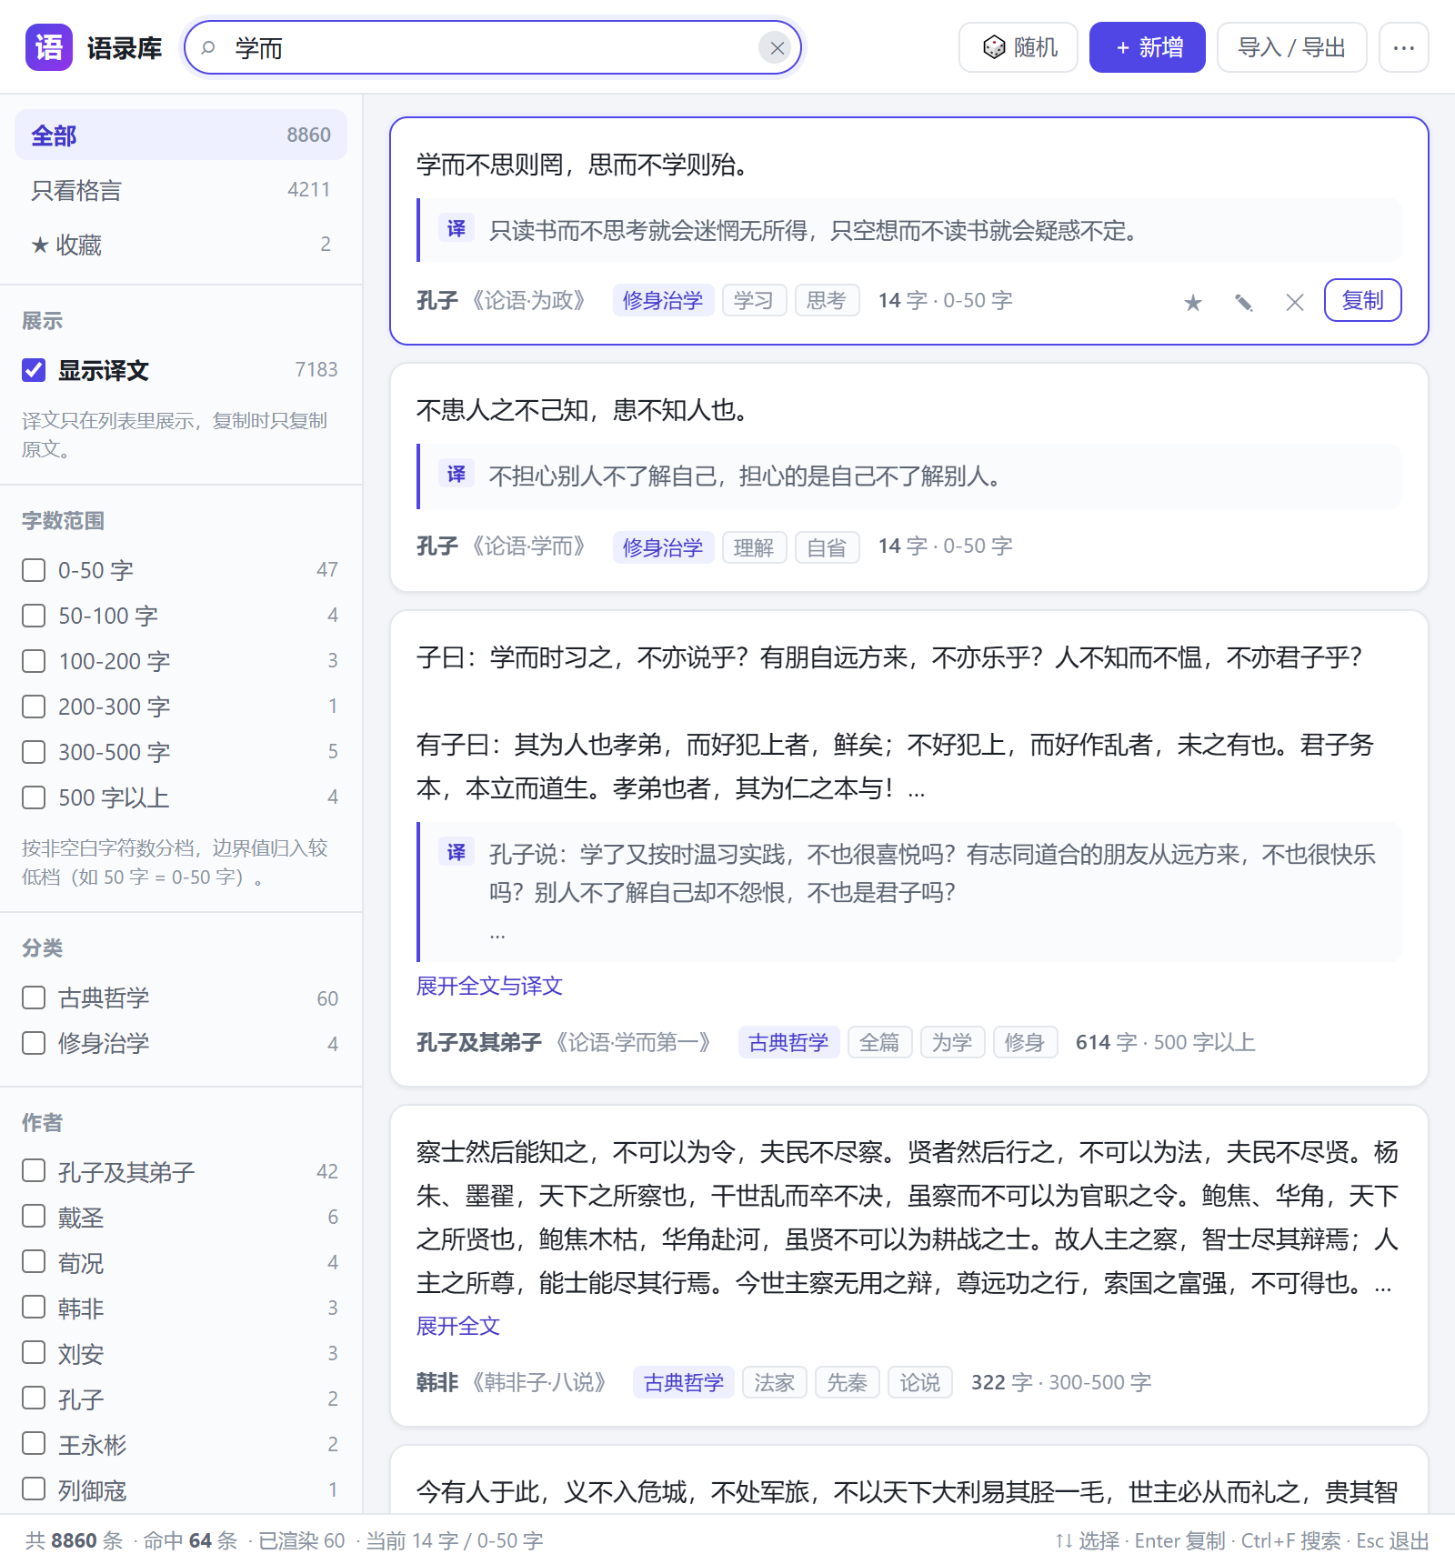Switch to 只看格言 filter
Screen dimensions: 1455x1564
[x=181, y=190]
